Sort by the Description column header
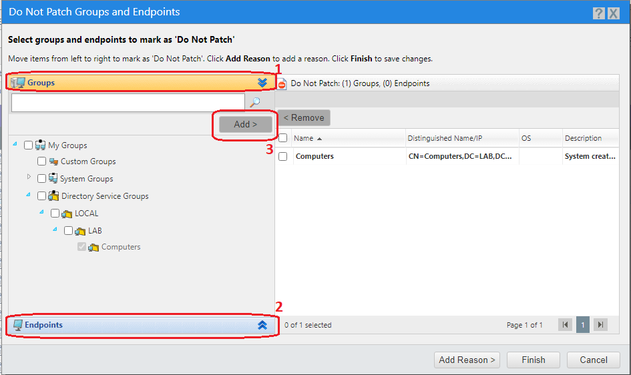 pos(590,138)
